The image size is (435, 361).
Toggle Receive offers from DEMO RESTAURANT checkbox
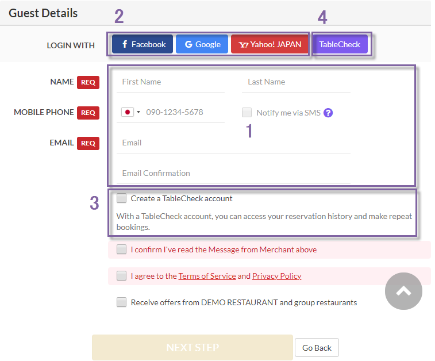(x=122, y=302)
